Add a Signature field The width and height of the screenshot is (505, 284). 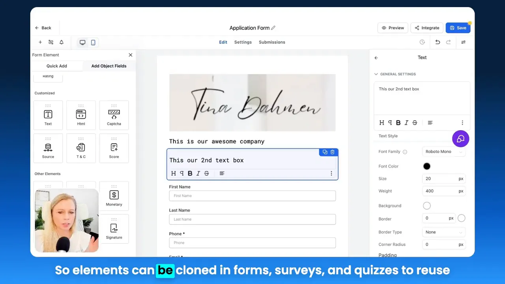tap(114, 229)
